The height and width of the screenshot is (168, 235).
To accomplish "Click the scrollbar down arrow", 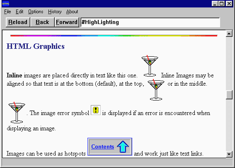I will click(x=229, y=154).
